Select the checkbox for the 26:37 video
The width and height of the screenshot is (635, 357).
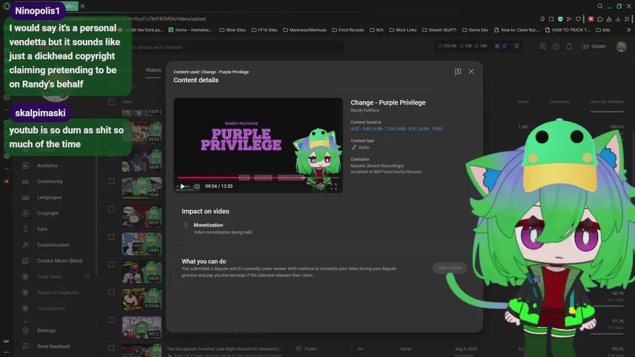coord(111,209)
